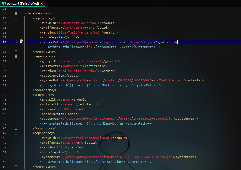The height and width of the screenshot is (170, 241).
Task: Click commented ModTheSpire.jar path line 37
Action: pyautogui.click(x=100, y=85)
